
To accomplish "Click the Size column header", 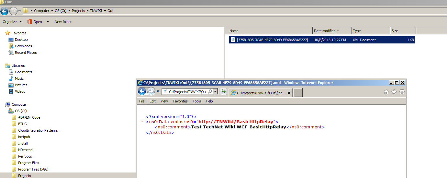I will click(x=403, y=31).
